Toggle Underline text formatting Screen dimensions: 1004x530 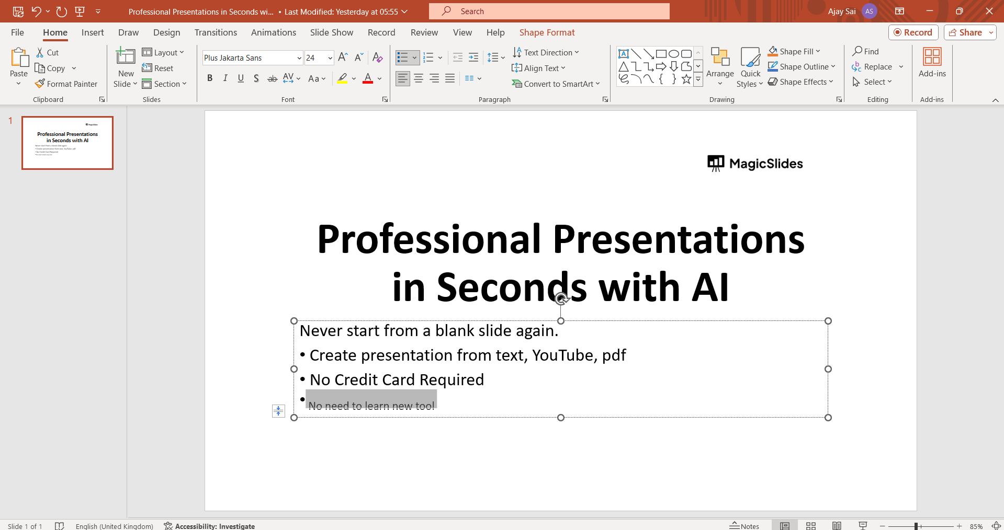point(241,78)
